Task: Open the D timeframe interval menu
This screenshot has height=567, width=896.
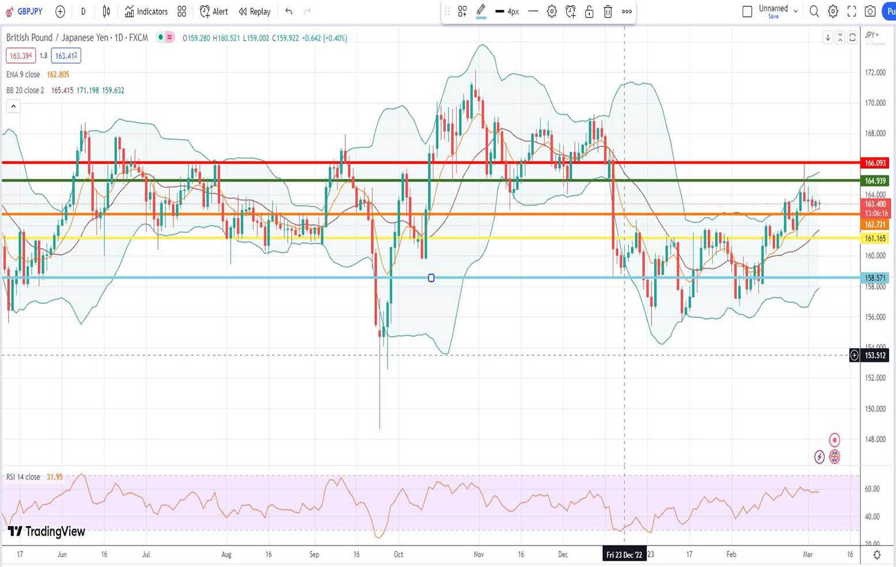Action: coord(83,12)
